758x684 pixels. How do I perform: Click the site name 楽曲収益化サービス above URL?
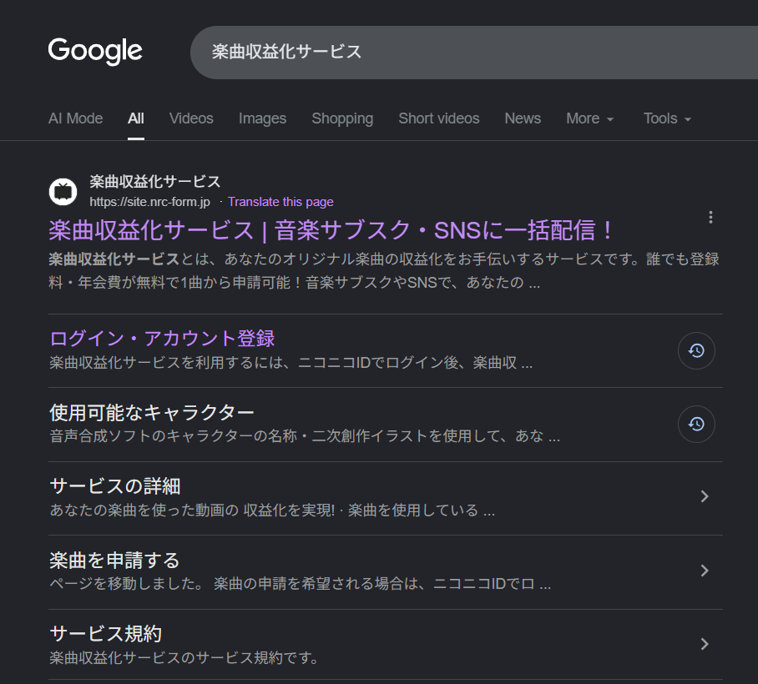(154, 182)
